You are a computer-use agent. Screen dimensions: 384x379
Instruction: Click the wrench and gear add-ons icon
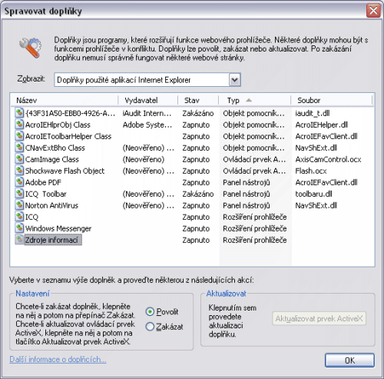(x=30, y=48)
